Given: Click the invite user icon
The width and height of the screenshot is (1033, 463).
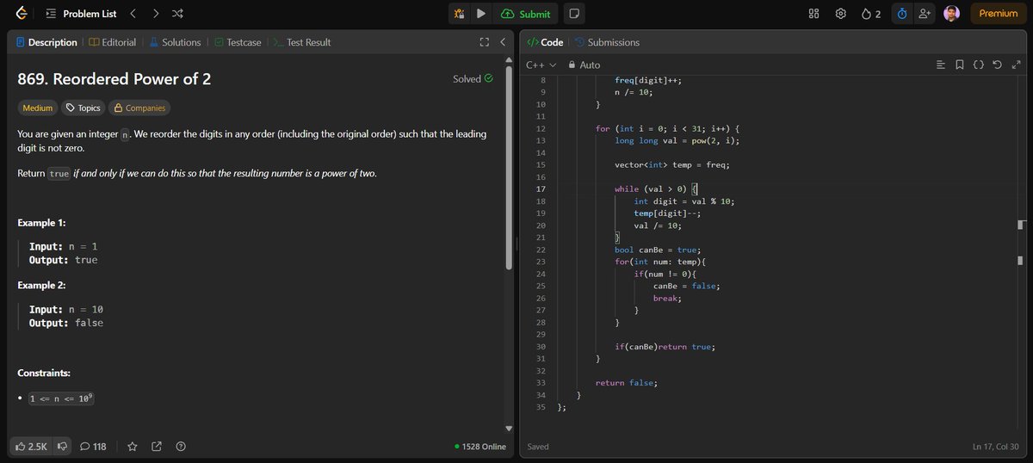Looking at the screenshot, I should [x=925, y=14].
